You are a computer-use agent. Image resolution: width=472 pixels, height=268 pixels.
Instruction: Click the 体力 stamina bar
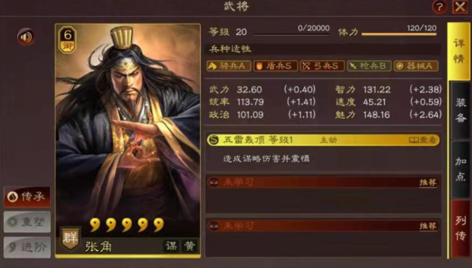click(399, 34)
